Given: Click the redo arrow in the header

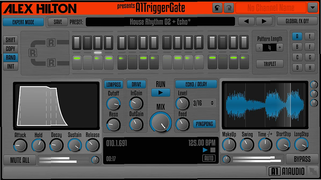Looking at the screenshot, I should pos(229,8).
